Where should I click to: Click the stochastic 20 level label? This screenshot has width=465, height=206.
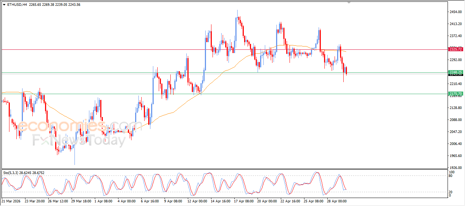[451, 191]
